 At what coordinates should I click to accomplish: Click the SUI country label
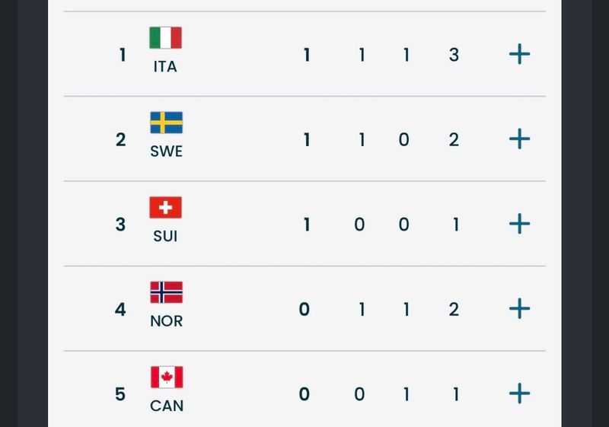[165, 236]
